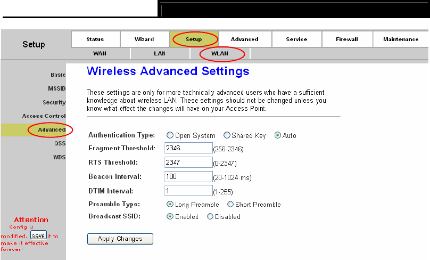Click the Fragment Threshold input field

click(188, 148)
